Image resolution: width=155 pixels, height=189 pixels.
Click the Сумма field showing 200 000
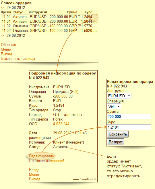pos(129,117)
